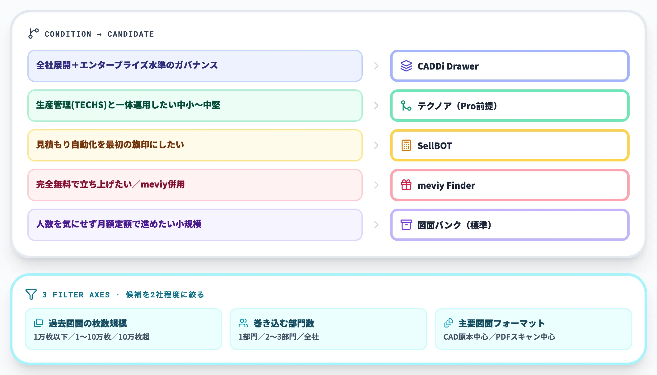Open the 図面バンク（標準） candidate card

pyautogui.click(x=510, y=225)
